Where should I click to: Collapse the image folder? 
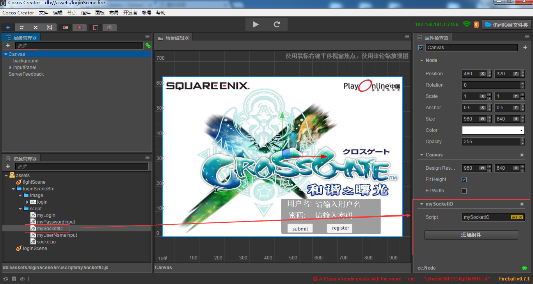[20, 195]
